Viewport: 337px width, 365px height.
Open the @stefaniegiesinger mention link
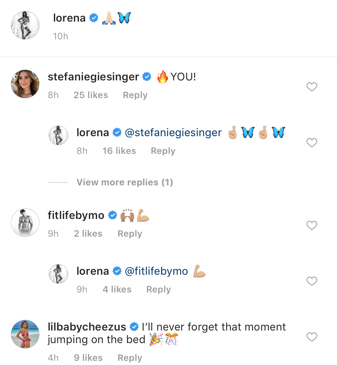pyautogui.click(x=173, y=133)
